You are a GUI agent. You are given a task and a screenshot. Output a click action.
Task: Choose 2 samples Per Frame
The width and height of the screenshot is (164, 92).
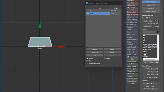pos(156,83)
